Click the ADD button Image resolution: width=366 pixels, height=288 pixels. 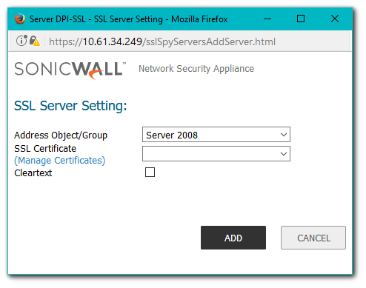click(233, 238)
